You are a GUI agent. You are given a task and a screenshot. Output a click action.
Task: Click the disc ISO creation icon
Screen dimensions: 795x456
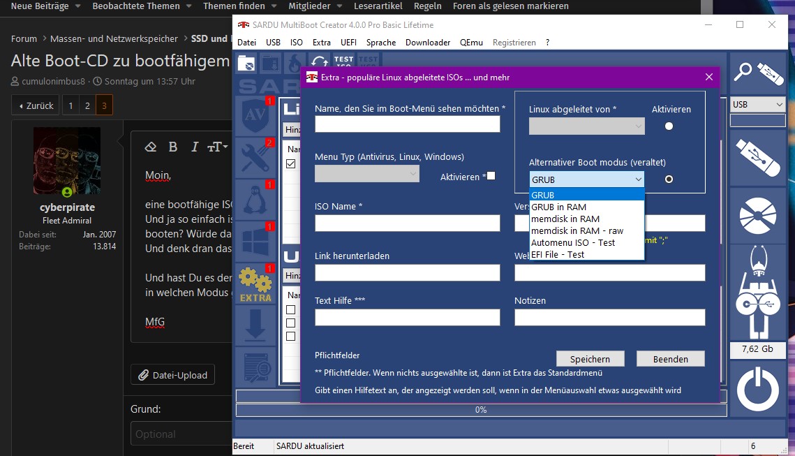click(757, 216)
